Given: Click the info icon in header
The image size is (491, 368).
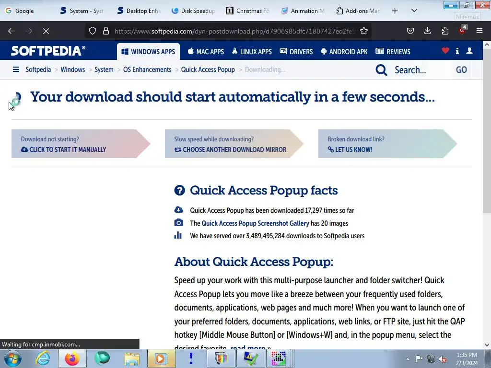Looking at the screenshot, I should (x=457, y=51).
